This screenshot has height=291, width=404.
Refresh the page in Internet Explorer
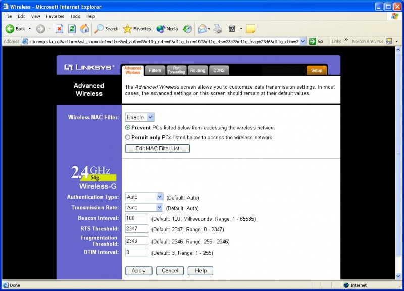coord(71,29)
